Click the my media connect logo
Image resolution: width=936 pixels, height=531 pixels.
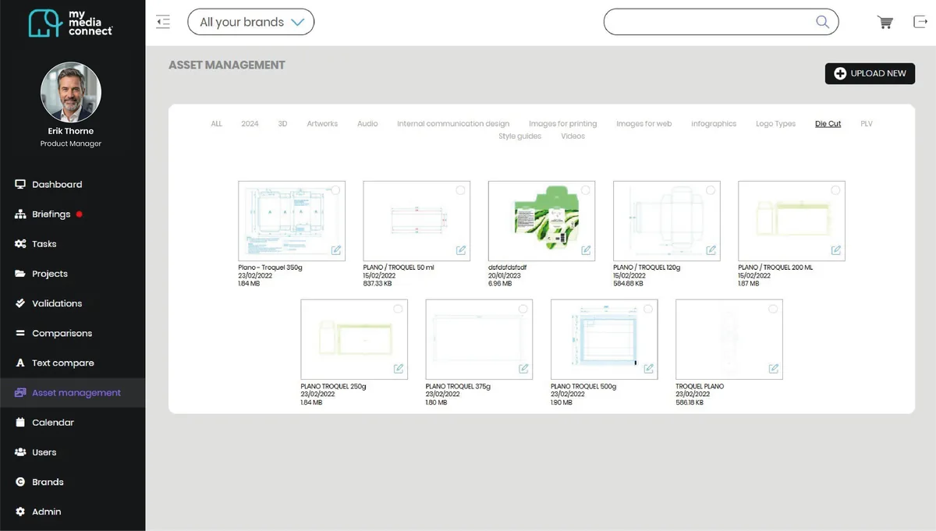coord(71,23)
